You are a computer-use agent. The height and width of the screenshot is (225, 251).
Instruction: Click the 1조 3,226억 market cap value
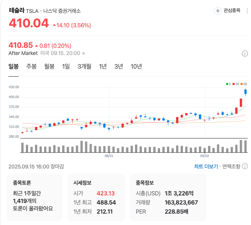coord(179,194)
